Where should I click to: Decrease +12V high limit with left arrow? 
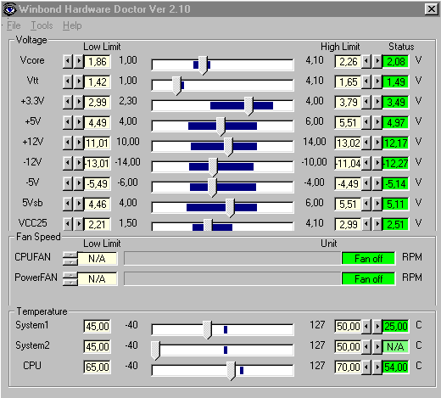(366, 143)
